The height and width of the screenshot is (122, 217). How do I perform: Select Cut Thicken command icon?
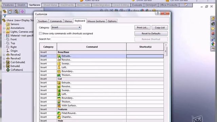pyautogui.click(x=59, y=102)
